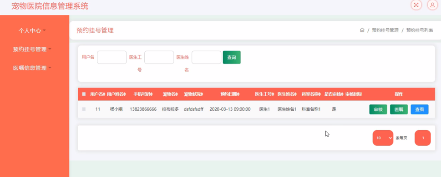Click the 审核 button for 杨小姐

point(378,109)
